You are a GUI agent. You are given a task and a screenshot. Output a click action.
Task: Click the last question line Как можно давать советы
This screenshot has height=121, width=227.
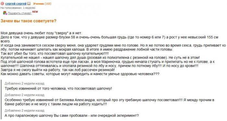[80, 74]
